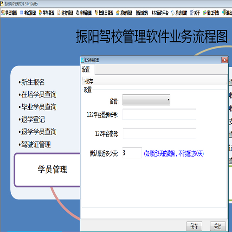Focus the 122平台登录帐号 input field
The width and height of the screenshot is (232, 232).
(x=159, y=114)
